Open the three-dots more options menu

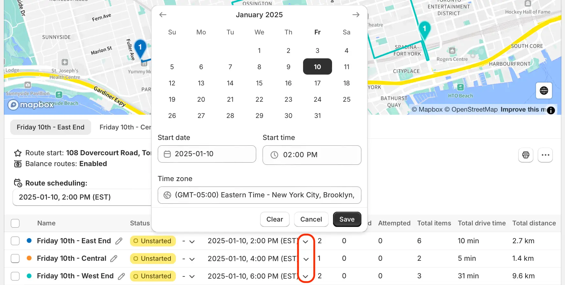click(x=545, y=155)
